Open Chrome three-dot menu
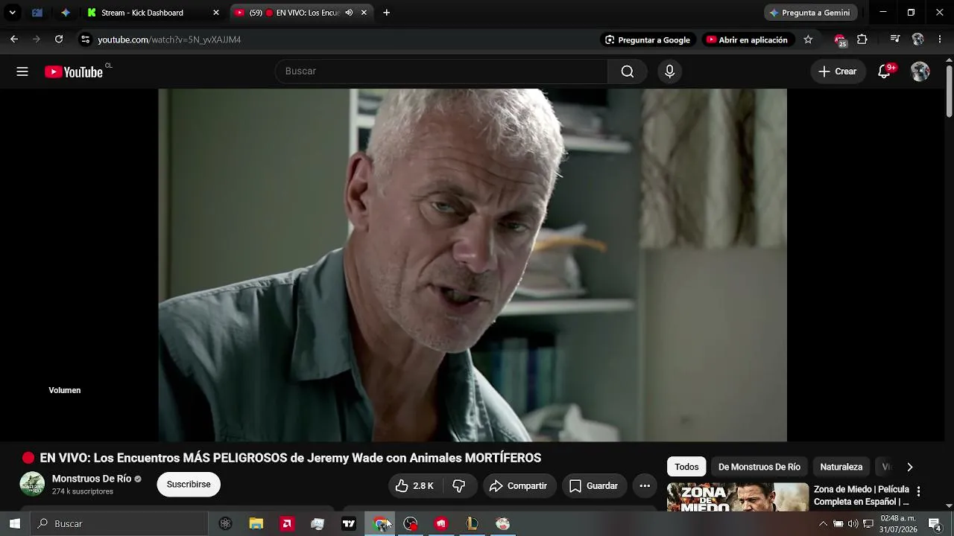This screenshot has height=536, width=954. 939,39
